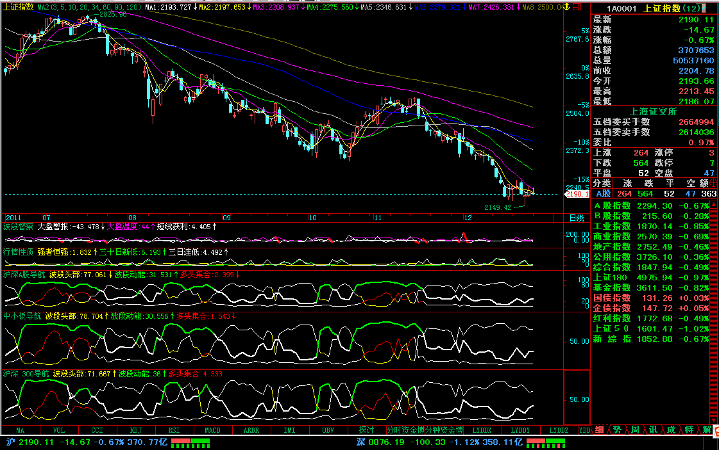
Task: Click the 日线 period label
Action: (x=577, y=218)
